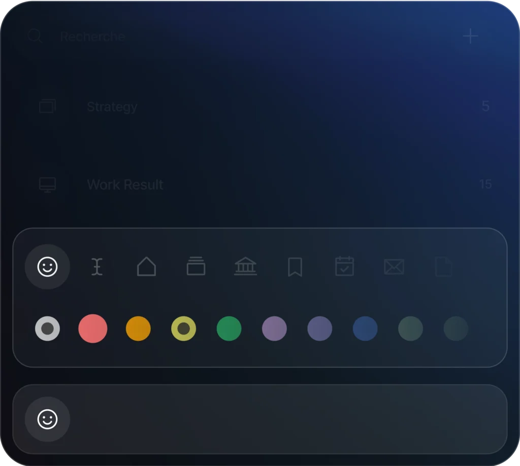Viewport: 520px width, 466px height.
Task: Click the plus button to add a list
Action: click(471, 37)
